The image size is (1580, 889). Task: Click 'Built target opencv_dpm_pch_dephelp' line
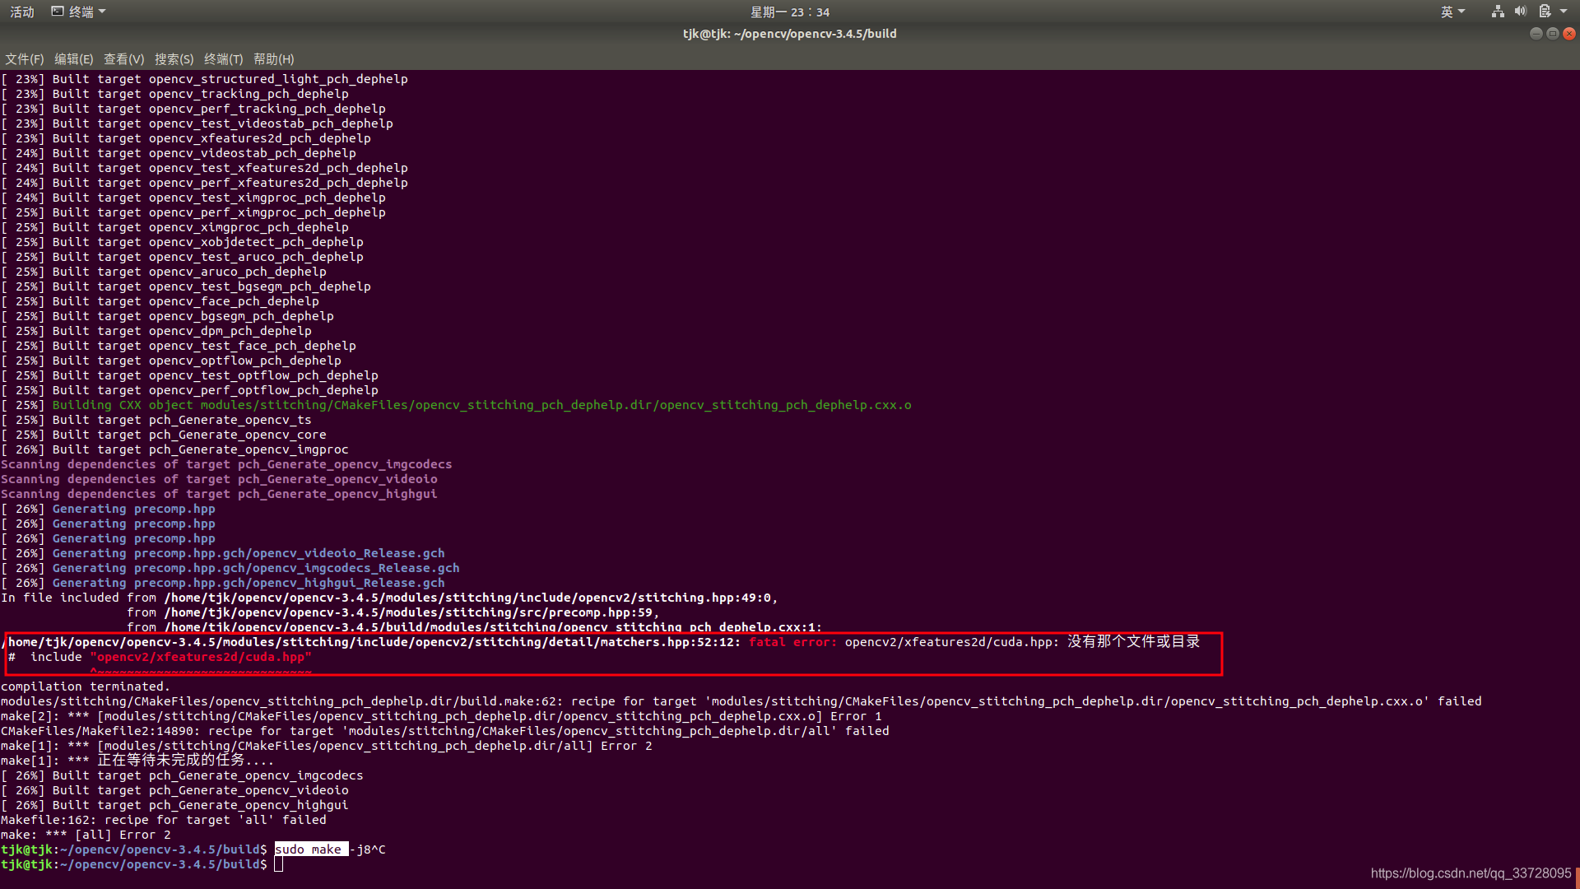tap(156, 331)
